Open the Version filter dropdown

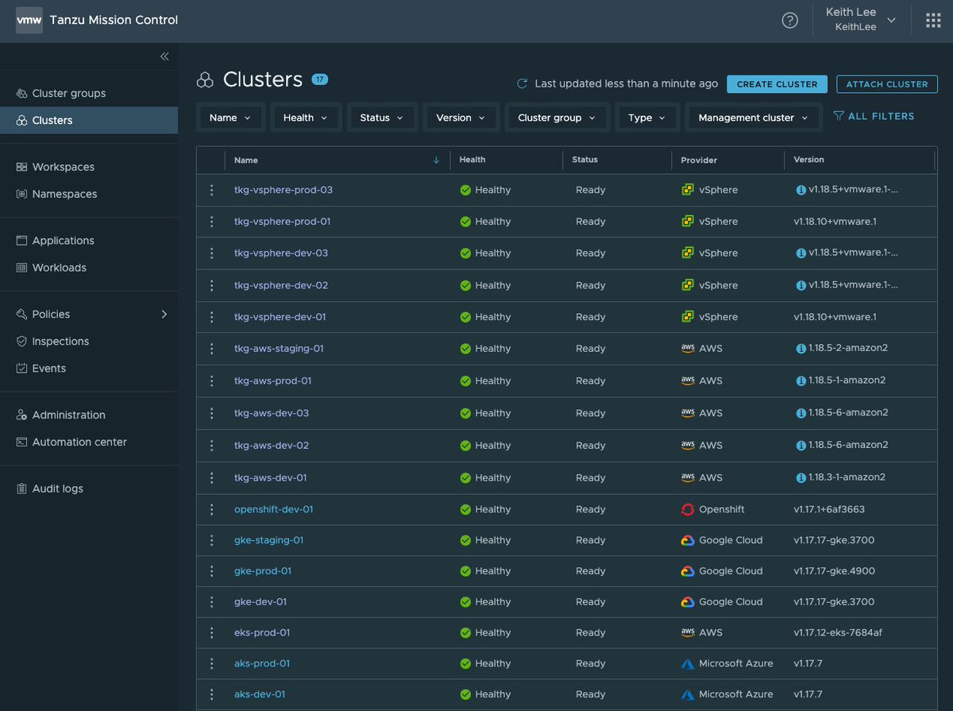coord(461,118)
